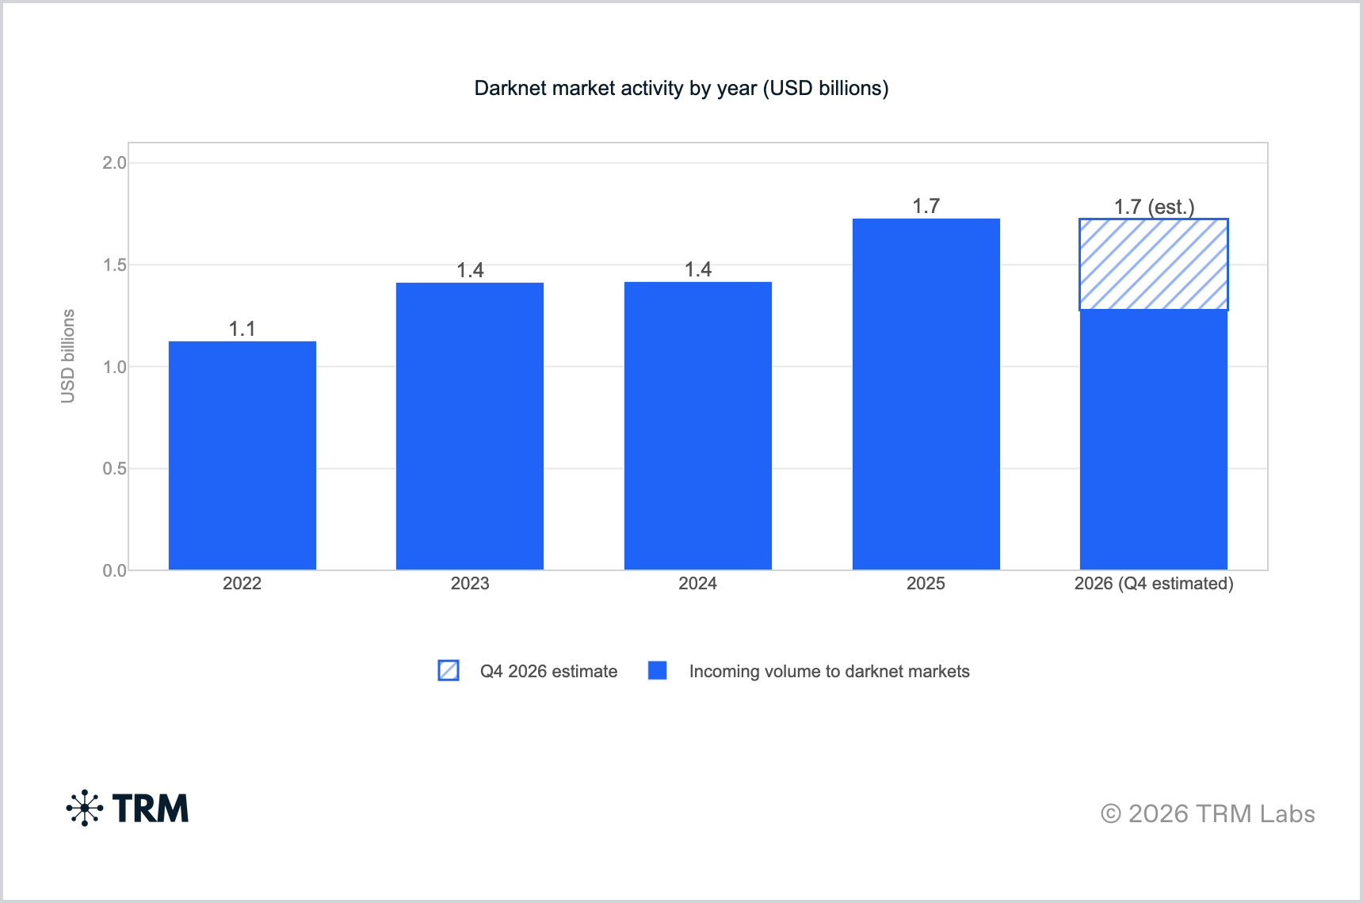This screenshot has width=1363, height=903.
Task: Click the '1.7 (est.)' value label
Action: point(1154,207)
